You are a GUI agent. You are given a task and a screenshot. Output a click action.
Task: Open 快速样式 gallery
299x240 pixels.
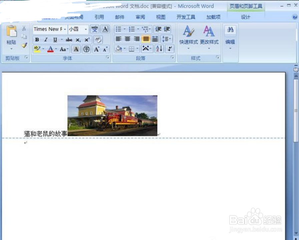(x=189, y=38)
